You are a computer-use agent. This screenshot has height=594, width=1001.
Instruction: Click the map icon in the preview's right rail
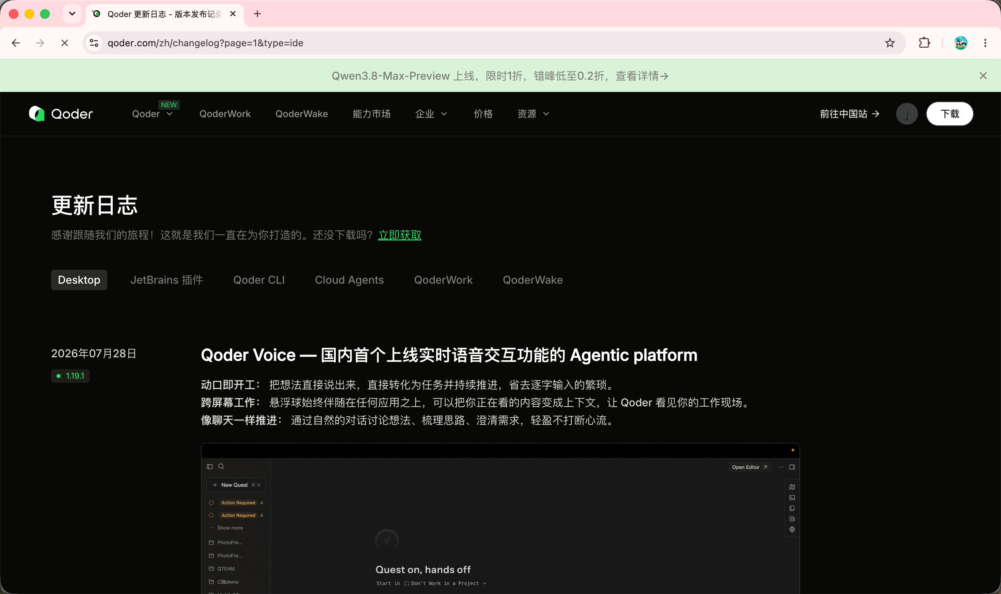click(x=792, y=487)
